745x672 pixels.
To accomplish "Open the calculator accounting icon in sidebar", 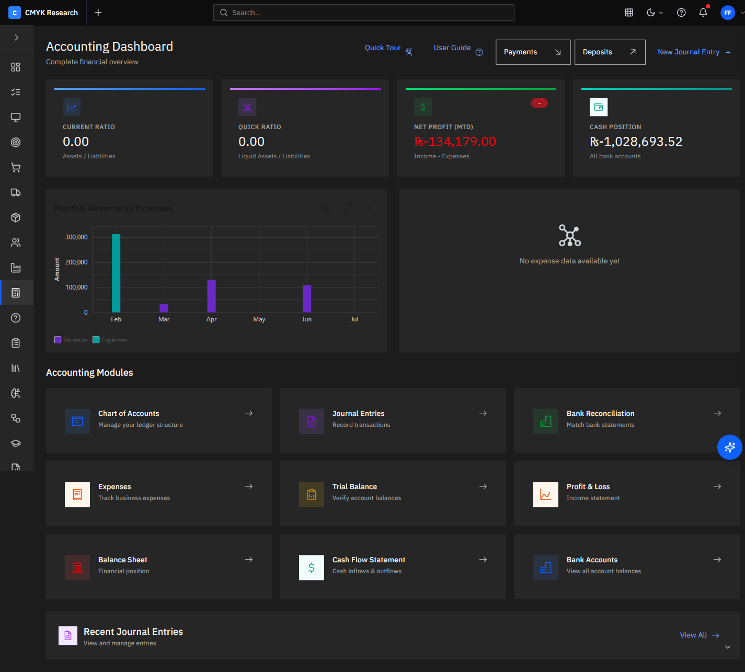I will (16, 293).
